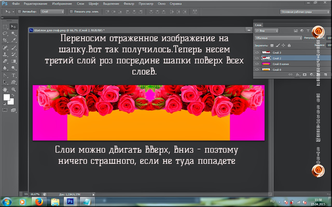Viewport: 332px width, 207px height.
Task: Lock image pixels with brush icon
Action: tap(278, 45)
